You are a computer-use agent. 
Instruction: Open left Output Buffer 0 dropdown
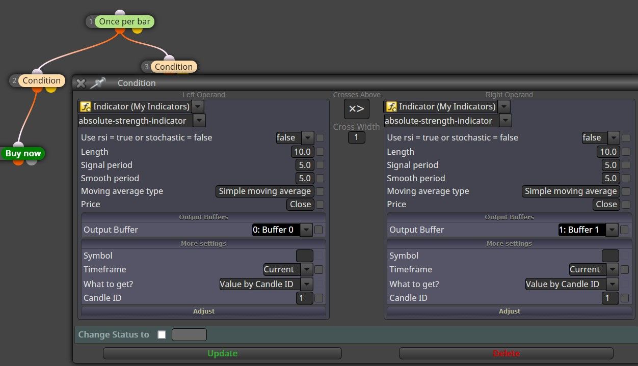click(306, 230)
